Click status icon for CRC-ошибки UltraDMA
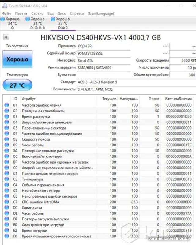Image resolution: width=196 pixels, height=245 pixels. click(7, 202)
